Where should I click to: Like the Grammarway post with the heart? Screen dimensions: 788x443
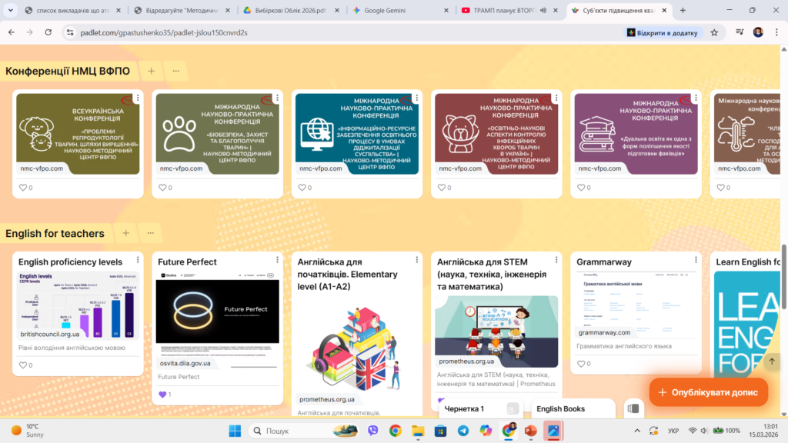pos(582,364)
